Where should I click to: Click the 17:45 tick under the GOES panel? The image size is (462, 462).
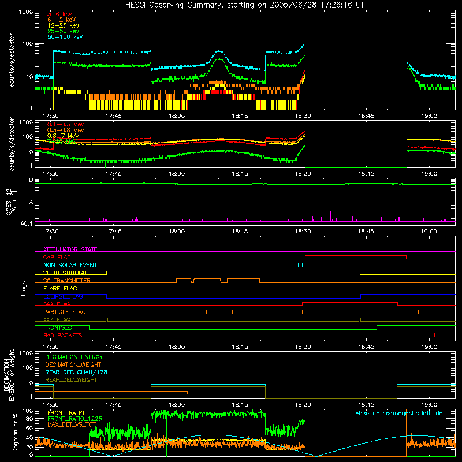coord(113,232)
